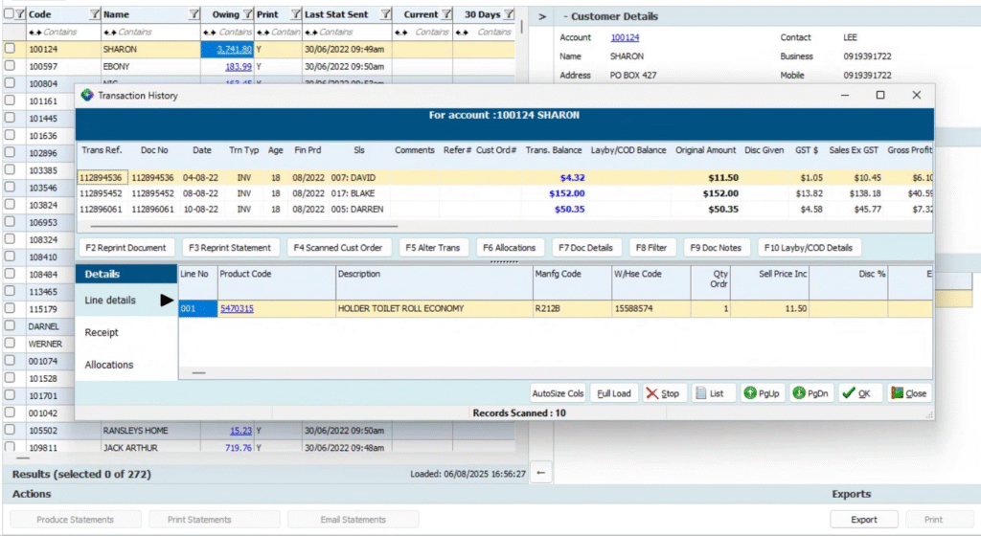This screenshot has width=981, height=536.
Task: Click the PgDn green arrow button
Action: pyautogui.click(x=811, y=393)
